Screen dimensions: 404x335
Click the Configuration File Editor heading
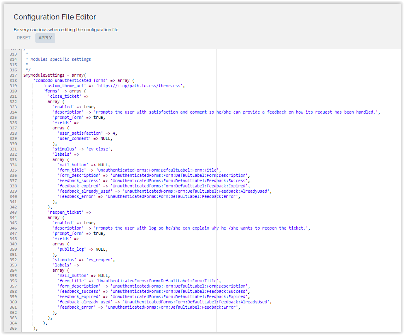[55, 17]
